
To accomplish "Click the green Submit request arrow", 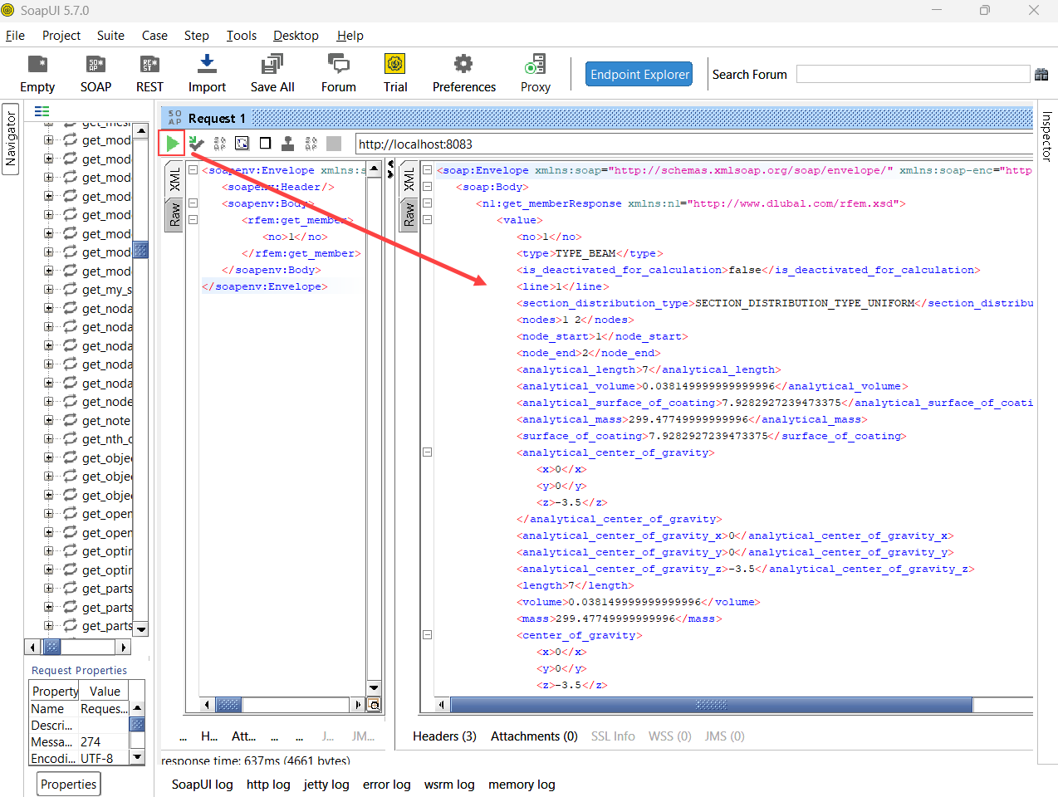I will coord(171,143).
